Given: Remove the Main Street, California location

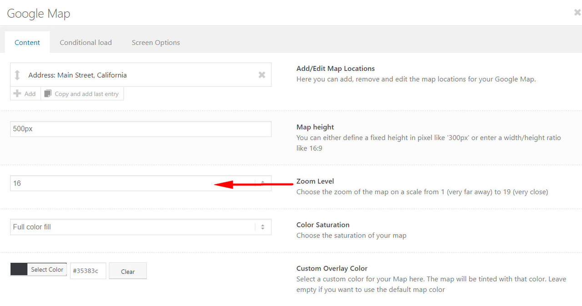Looking at the screenshot, I should [262, 75].
